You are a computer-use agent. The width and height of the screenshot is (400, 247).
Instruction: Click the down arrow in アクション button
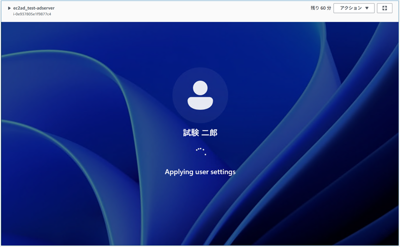(x=367, y=9)
